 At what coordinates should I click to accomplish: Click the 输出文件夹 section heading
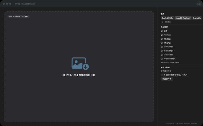(165, 67)
